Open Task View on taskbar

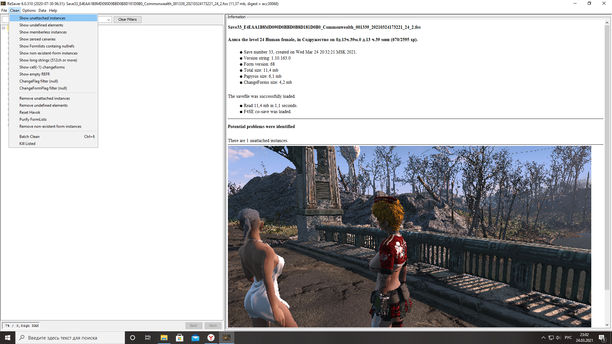(148, 338)
